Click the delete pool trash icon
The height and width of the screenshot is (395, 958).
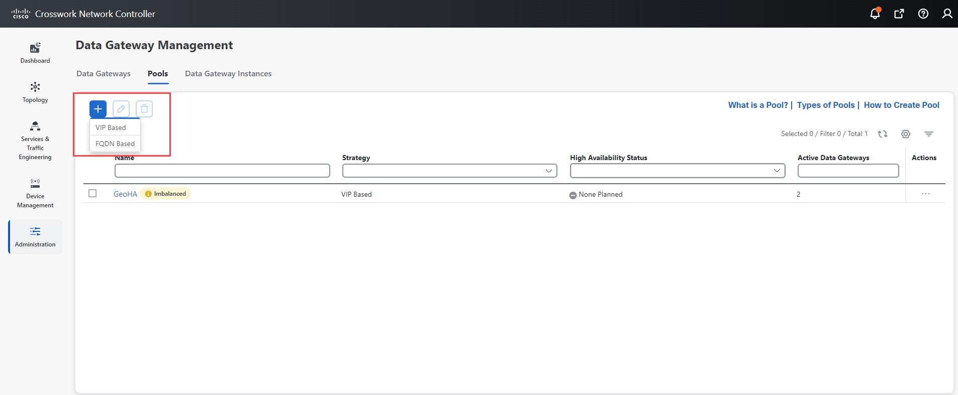click(x=144, y=109)
